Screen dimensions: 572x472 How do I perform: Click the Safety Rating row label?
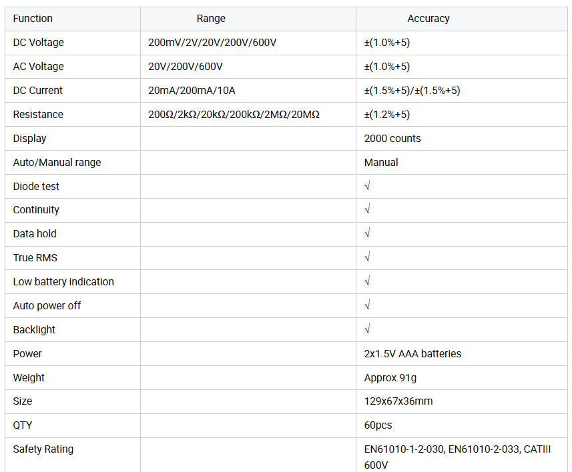coord(43,449)
